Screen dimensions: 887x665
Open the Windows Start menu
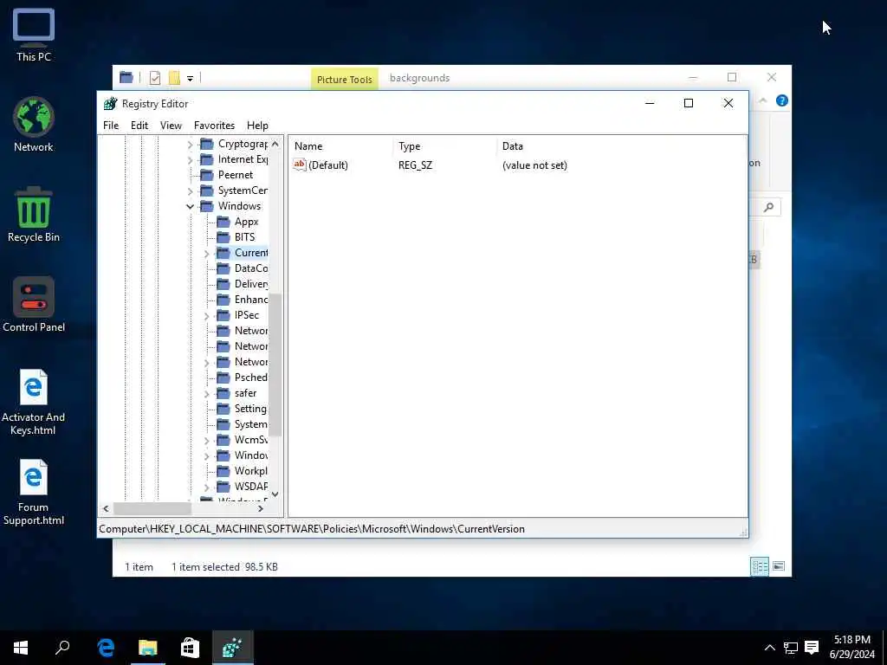(21, 648)
